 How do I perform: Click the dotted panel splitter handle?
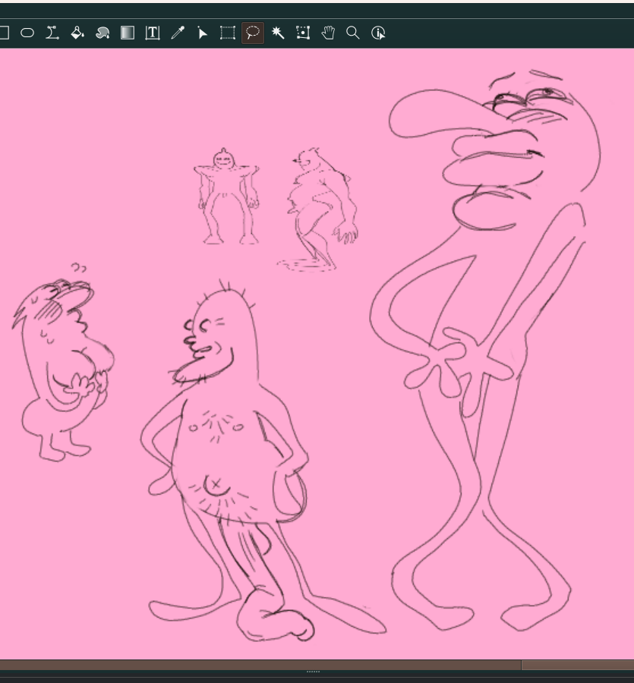[x=313, y=672]
